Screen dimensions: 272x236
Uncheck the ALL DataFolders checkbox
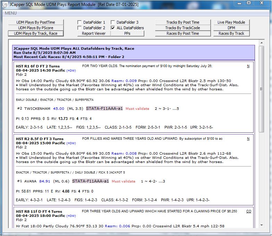[x=113, y=28]
